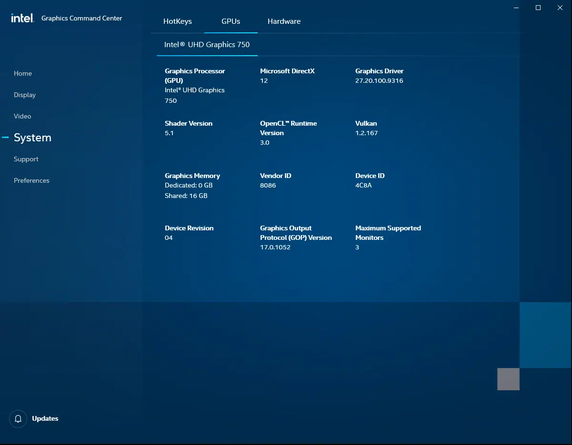Click the Updates label

45,419
